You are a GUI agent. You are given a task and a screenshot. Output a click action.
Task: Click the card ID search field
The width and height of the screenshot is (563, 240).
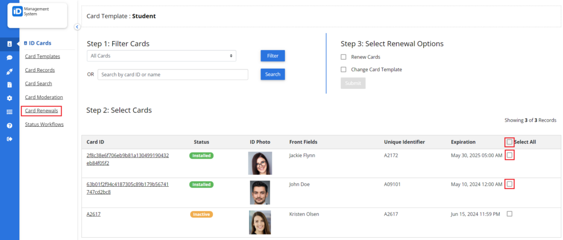click(173, 75)
